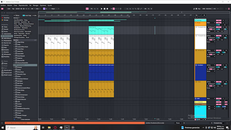Unfold the Brass group track
The width and height of the screenshot is (231, 130).
(196, 23)
